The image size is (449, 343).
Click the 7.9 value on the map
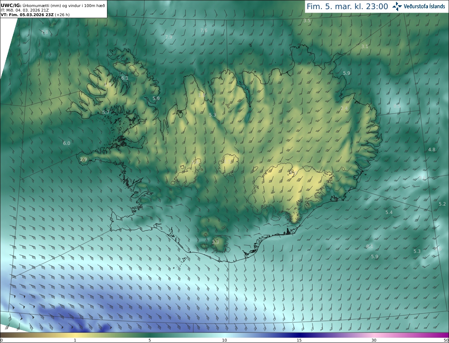[169, 37]
